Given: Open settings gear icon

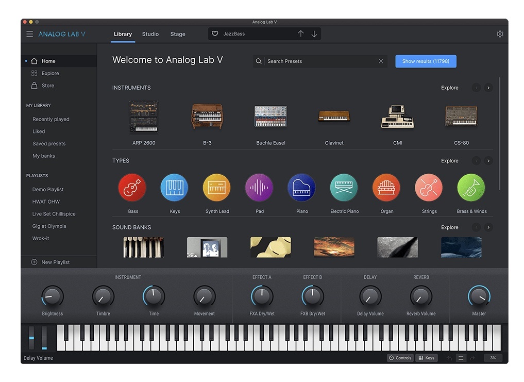Looking at the screenshot, I should (500, 34).
